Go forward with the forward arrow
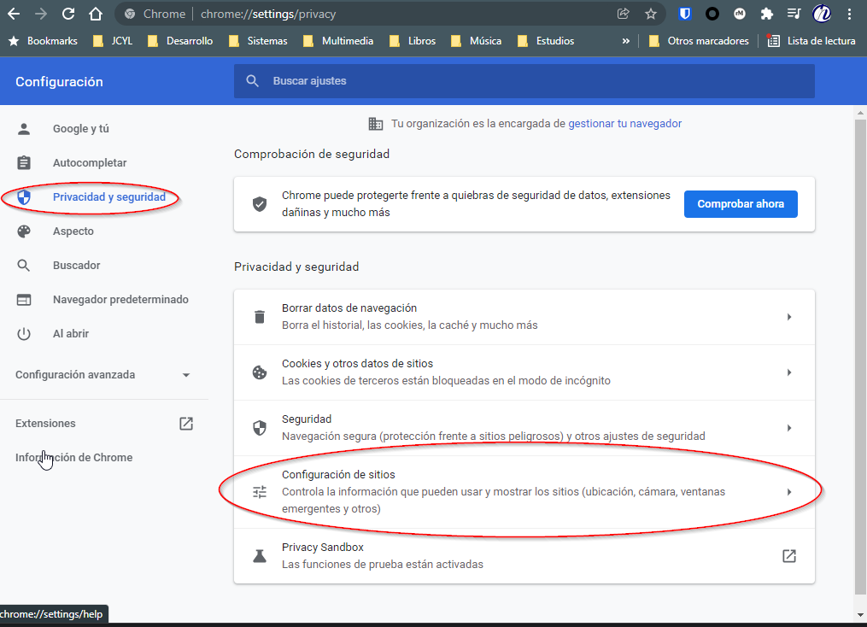The height and width of the screenshot is (627, 867). [41, 14]
